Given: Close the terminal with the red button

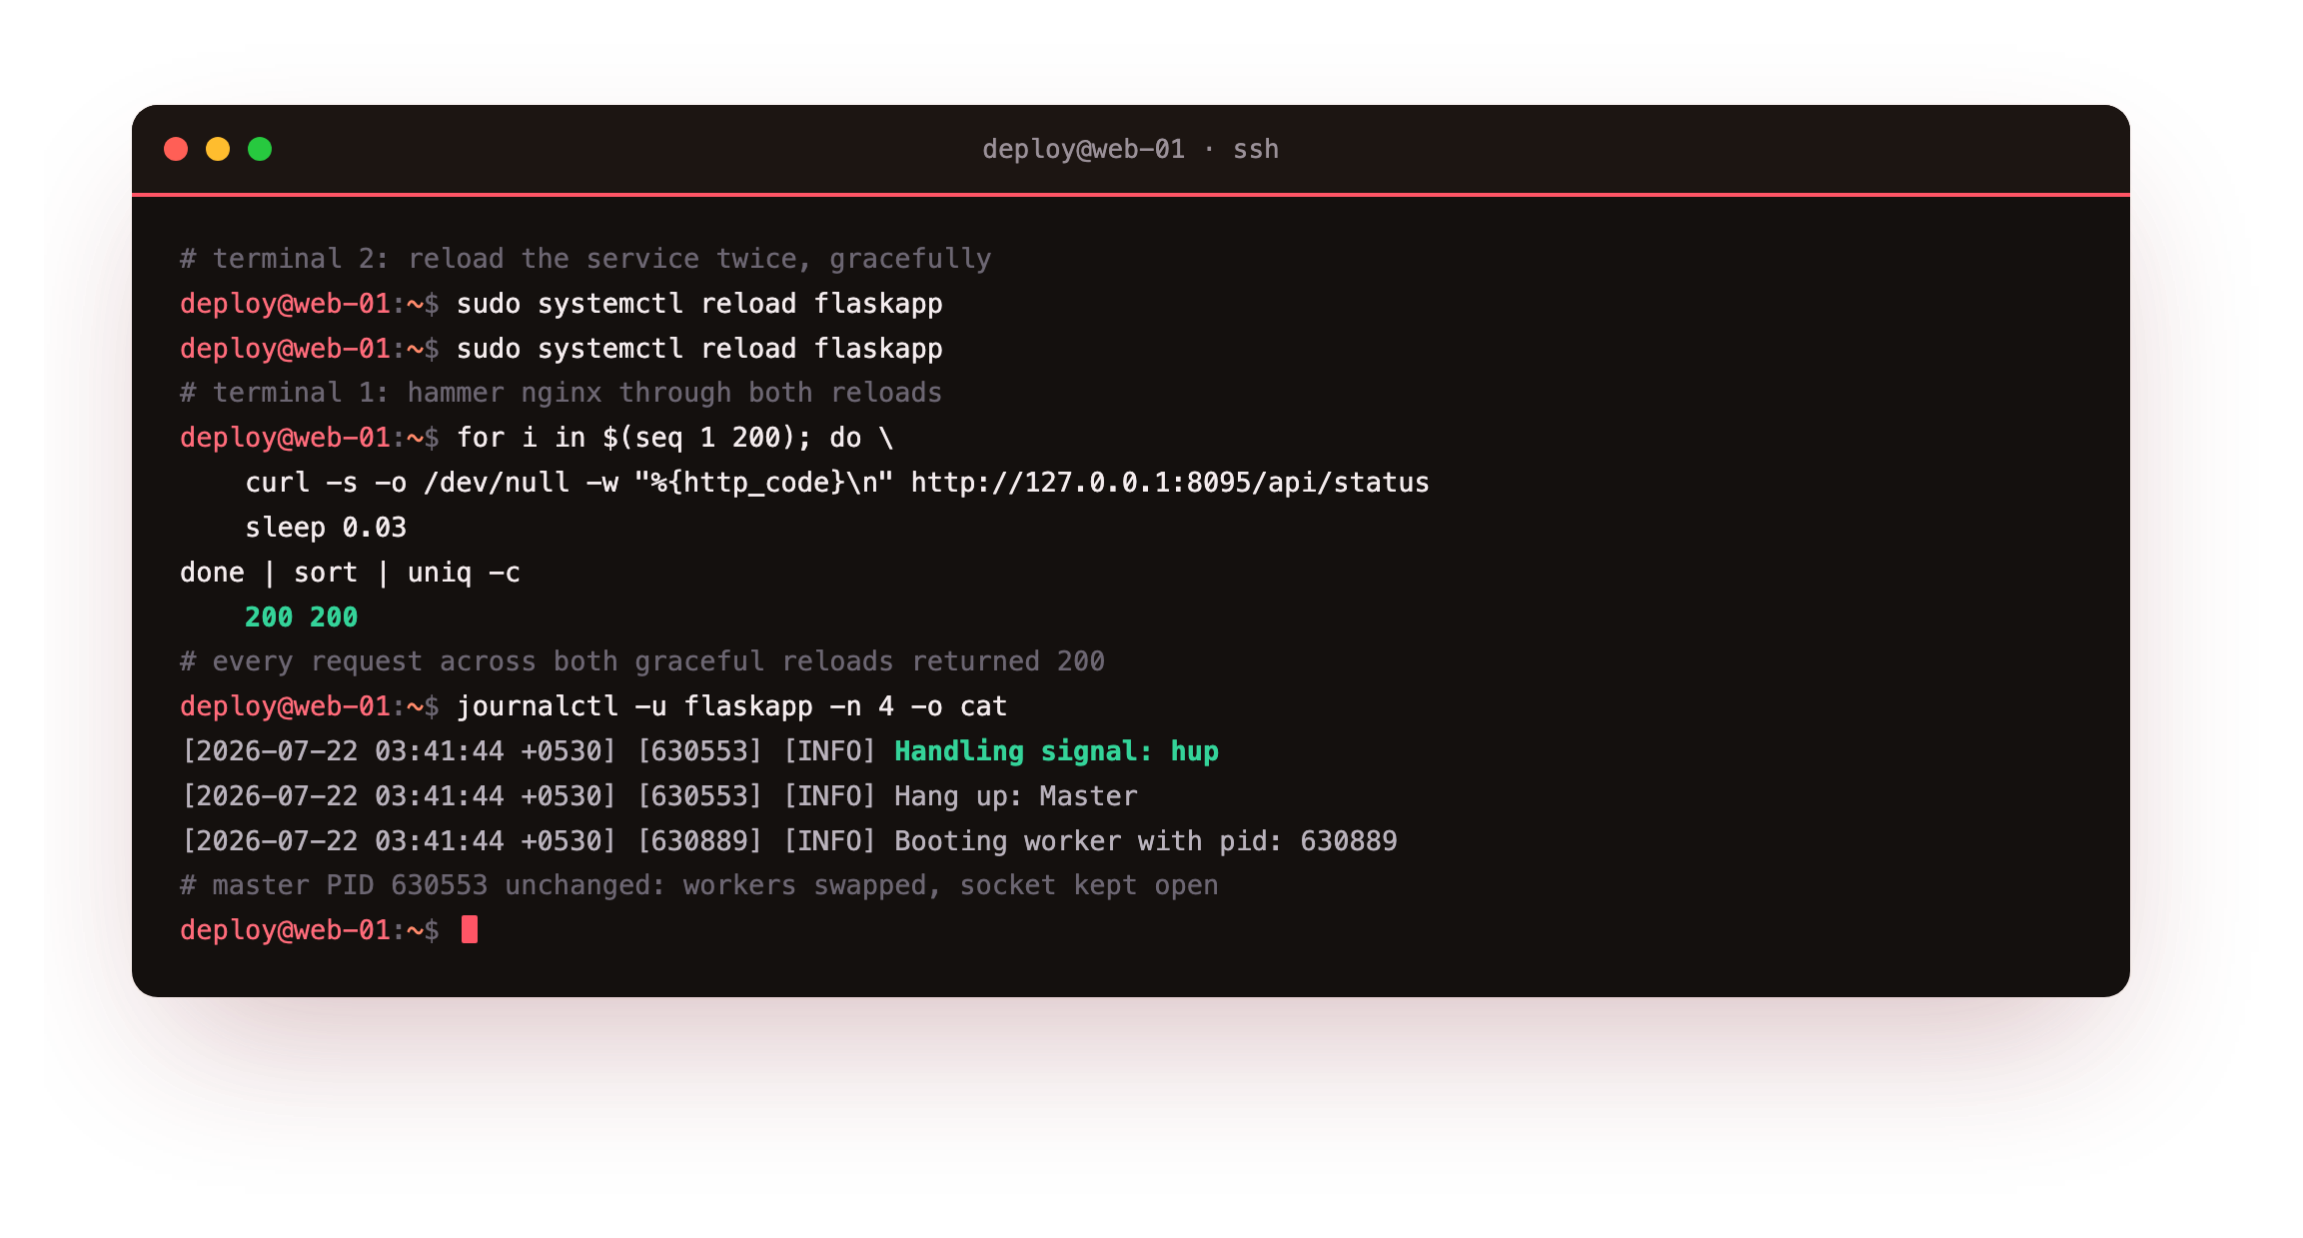Looking at the screenshot, I should pos(176,149).
